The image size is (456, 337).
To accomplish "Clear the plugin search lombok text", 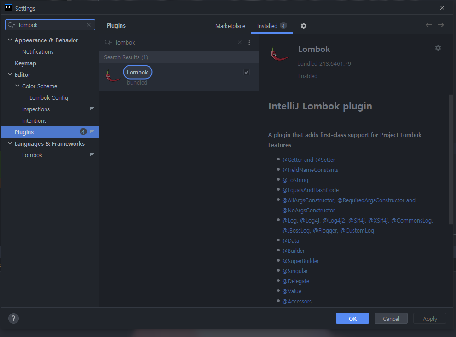I will [x=240, y=42].
